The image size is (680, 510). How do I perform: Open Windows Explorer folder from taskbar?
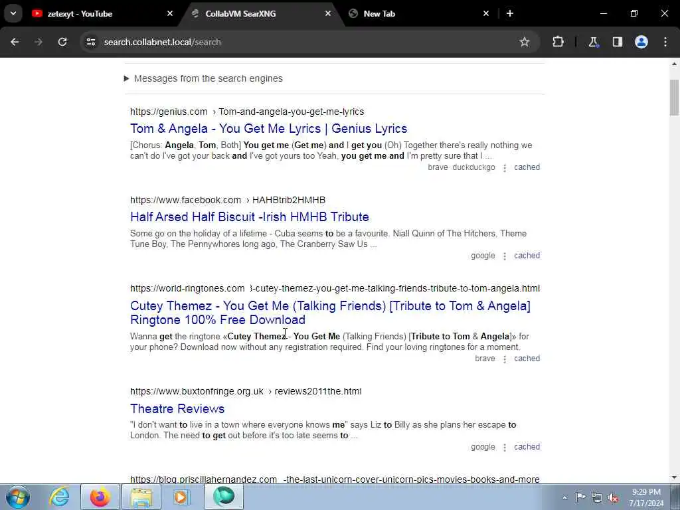(x=141, y=497)
